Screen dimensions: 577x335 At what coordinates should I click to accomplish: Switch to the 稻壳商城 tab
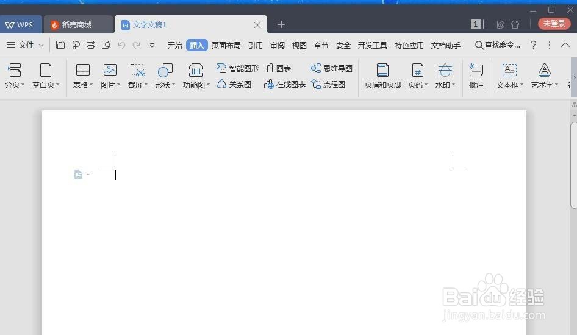point(77,24)
